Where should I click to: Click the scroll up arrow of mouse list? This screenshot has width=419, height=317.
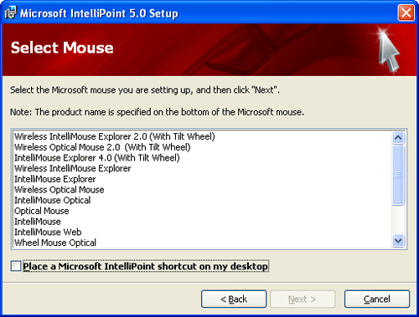398,137
